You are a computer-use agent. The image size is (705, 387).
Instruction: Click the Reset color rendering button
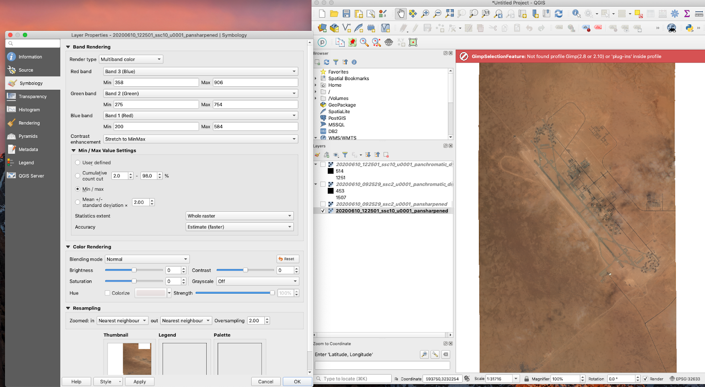(x=288, y=259)
